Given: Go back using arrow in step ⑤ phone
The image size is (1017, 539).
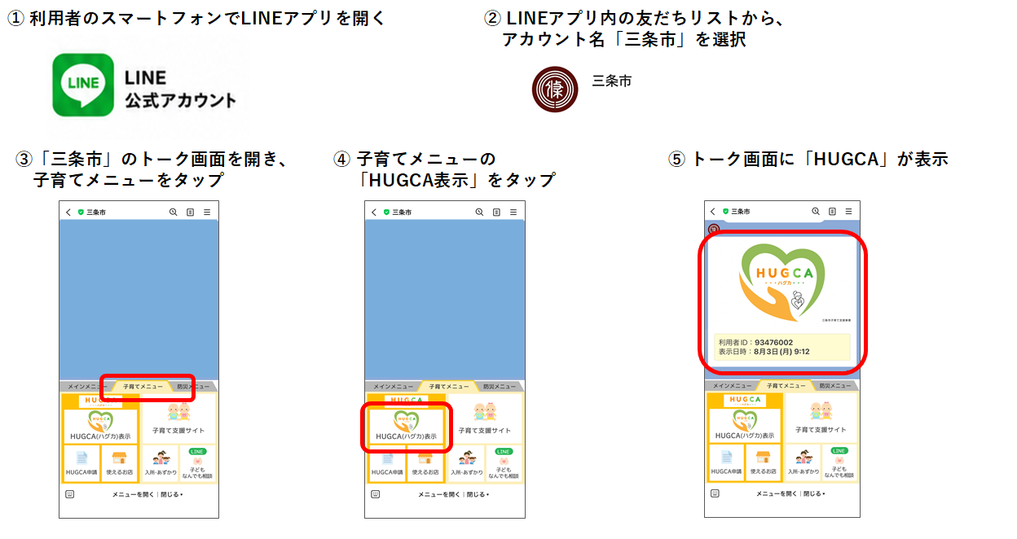Looking at the screenshot, I should click(712, 211).
